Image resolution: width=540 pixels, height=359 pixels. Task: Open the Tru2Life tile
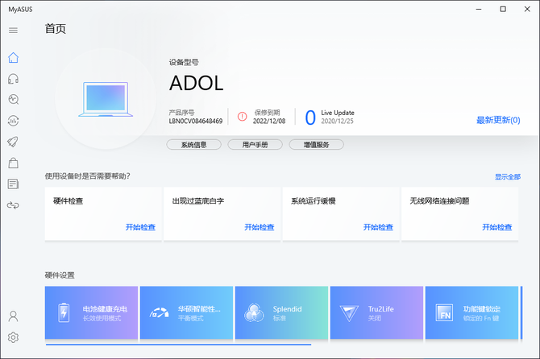(x=376, y=313)
